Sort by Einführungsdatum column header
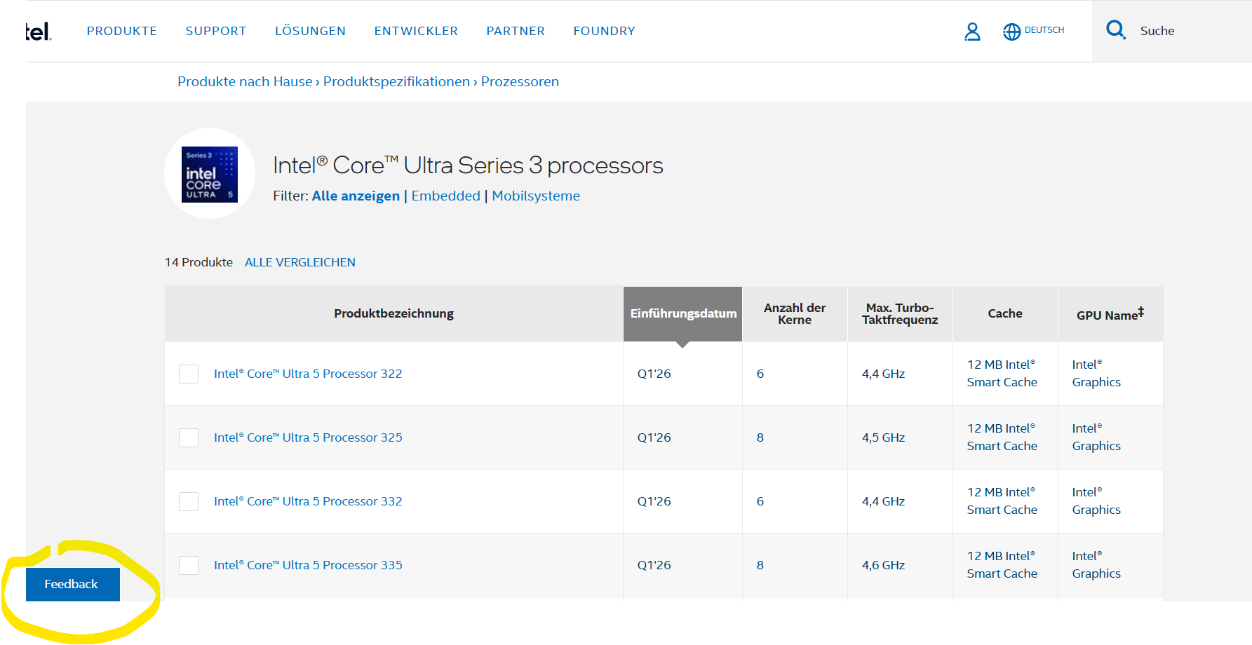The image size is (1252, 645). 682,313
